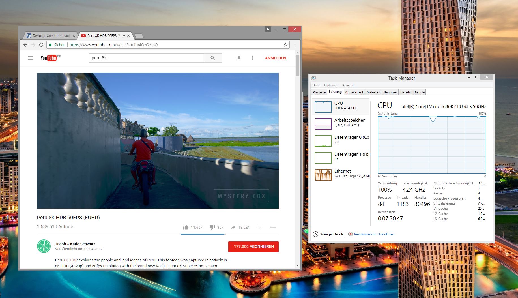
Task: Click the Chrome forward arrow
Action: click(x=33, y=45)
